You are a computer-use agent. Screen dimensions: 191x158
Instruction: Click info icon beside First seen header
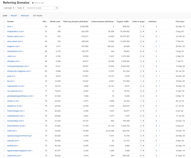coord(185,21)
